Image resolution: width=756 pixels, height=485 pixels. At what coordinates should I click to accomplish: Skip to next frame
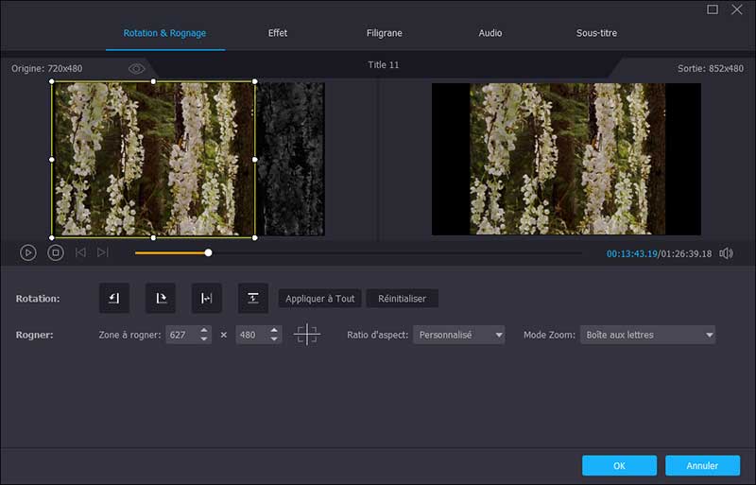coord(103,252)
